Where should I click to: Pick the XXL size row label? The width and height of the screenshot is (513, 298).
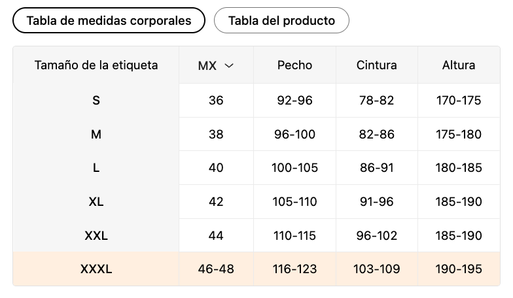96,235
